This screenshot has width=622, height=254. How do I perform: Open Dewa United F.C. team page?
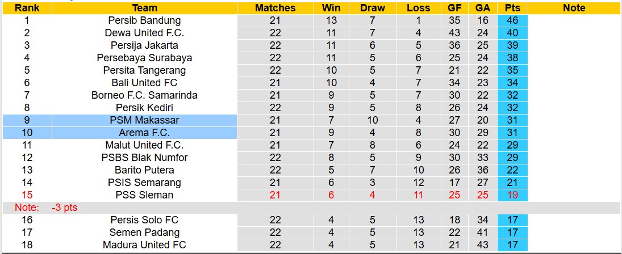coord(144,33)
